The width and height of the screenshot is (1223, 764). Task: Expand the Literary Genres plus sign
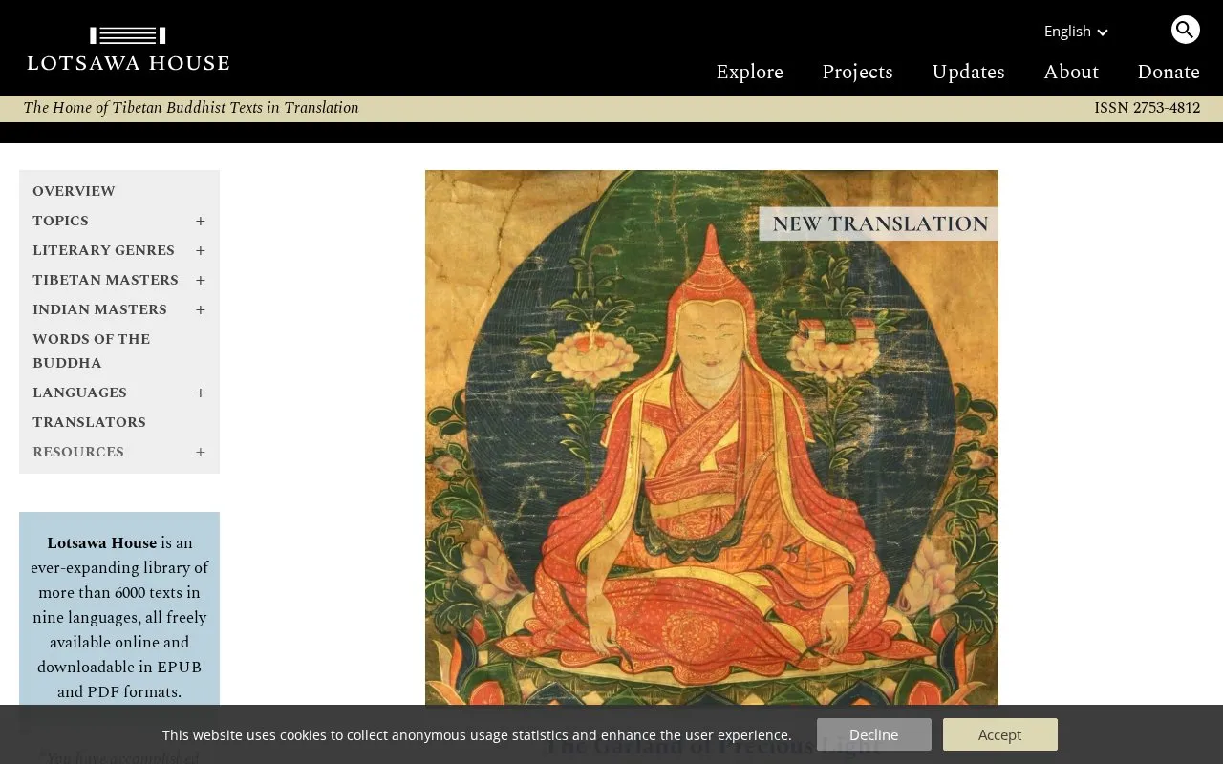[201, 250]
